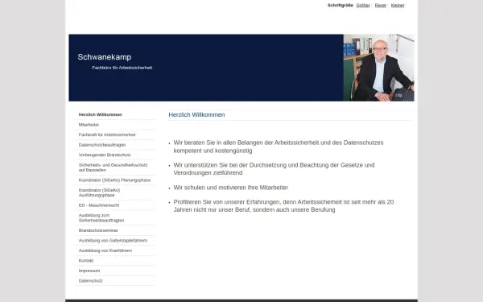483x302 pixels.
Task: Open the Impressum page
Action: point(89,271)
